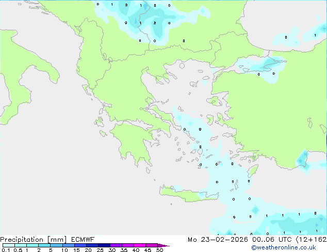Click the 35–40 mm legend swatch
The height and width of the screenshot is (252, 327).
pos(128,245)
